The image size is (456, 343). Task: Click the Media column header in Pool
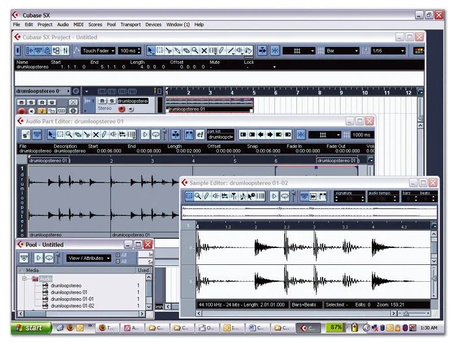click(x=33, y=270)
